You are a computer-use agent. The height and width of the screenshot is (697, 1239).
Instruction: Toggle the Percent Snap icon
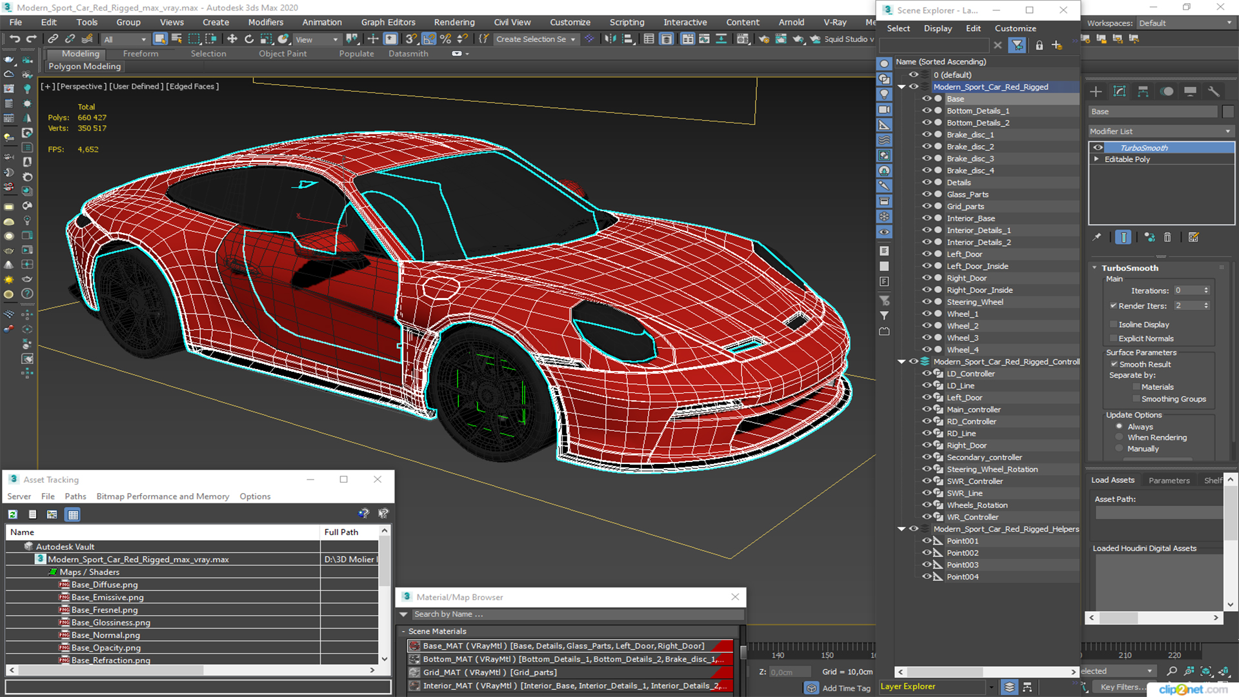pos(445,39)
